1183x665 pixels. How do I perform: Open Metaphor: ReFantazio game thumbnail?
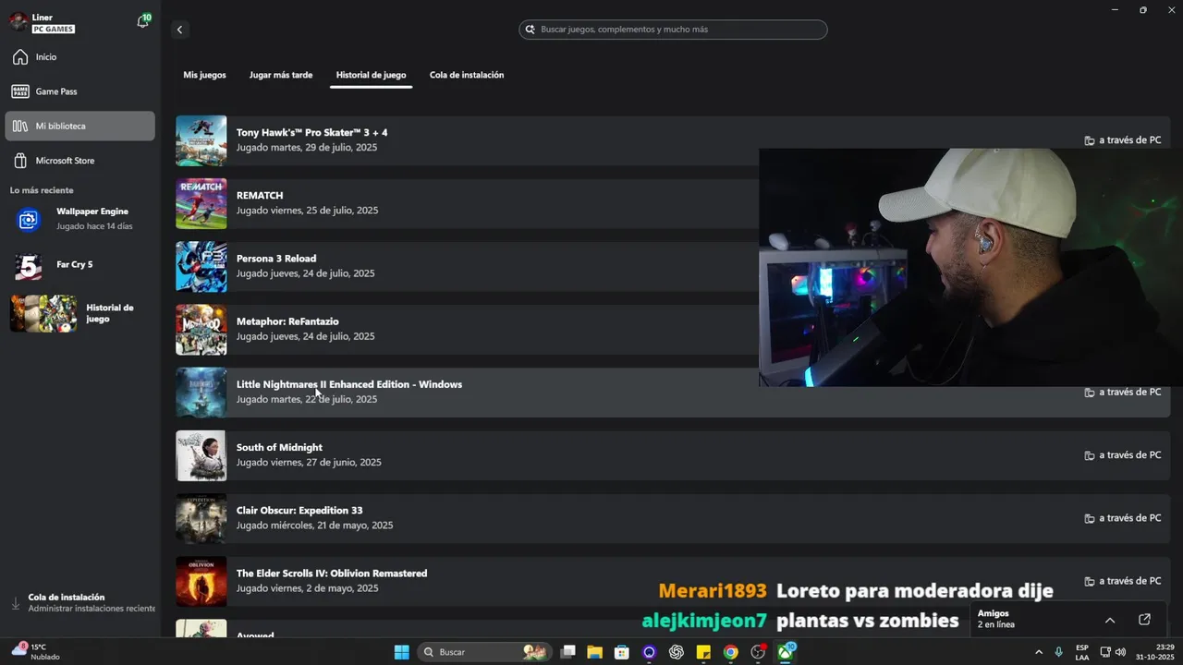201,330
